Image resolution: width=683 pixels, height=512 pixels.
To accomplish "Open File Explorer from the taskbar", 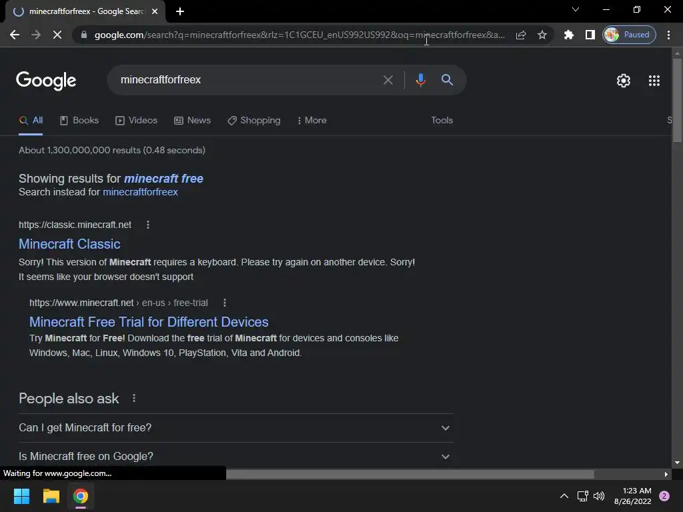I will tap(51, 496).
